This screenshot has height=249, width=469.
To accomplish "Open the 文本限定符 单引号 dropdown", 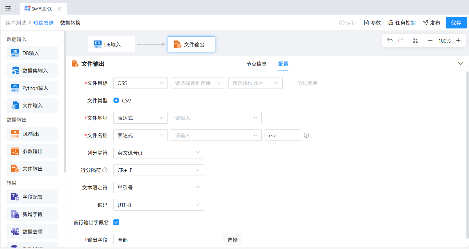I will (158, 187).
